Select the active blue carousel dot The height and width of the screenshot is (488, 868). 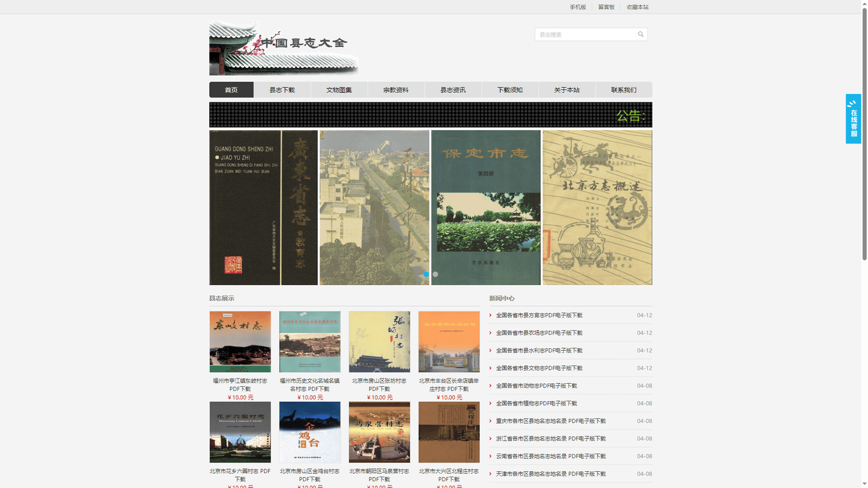[426, 274]
